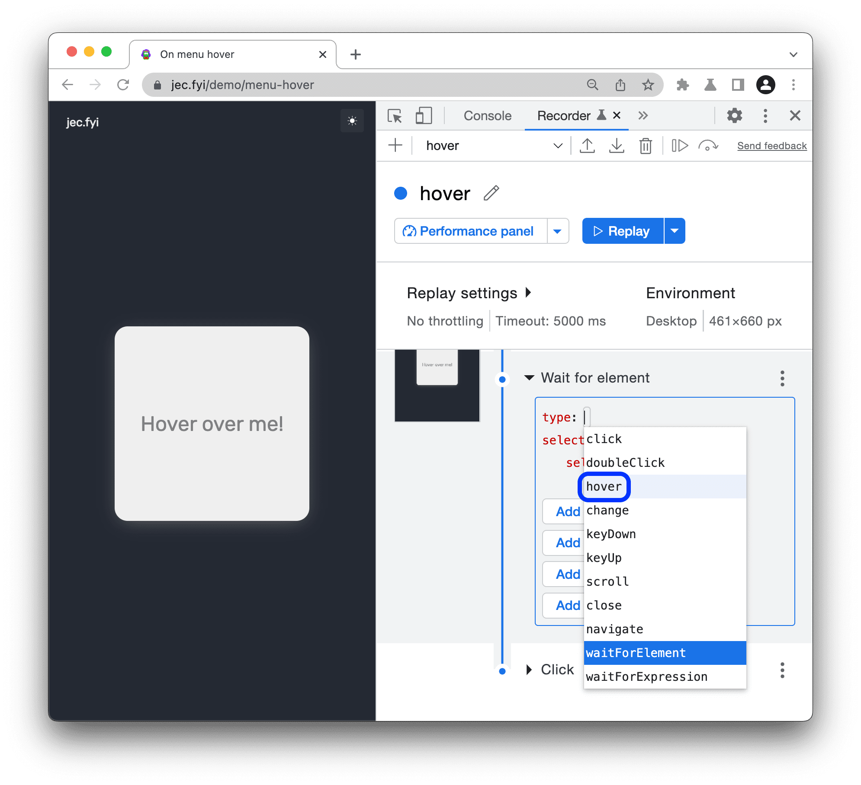Click the inspect element icon in toolbar
The height and width of the screenshot is (785, 861).
[392, 116]
